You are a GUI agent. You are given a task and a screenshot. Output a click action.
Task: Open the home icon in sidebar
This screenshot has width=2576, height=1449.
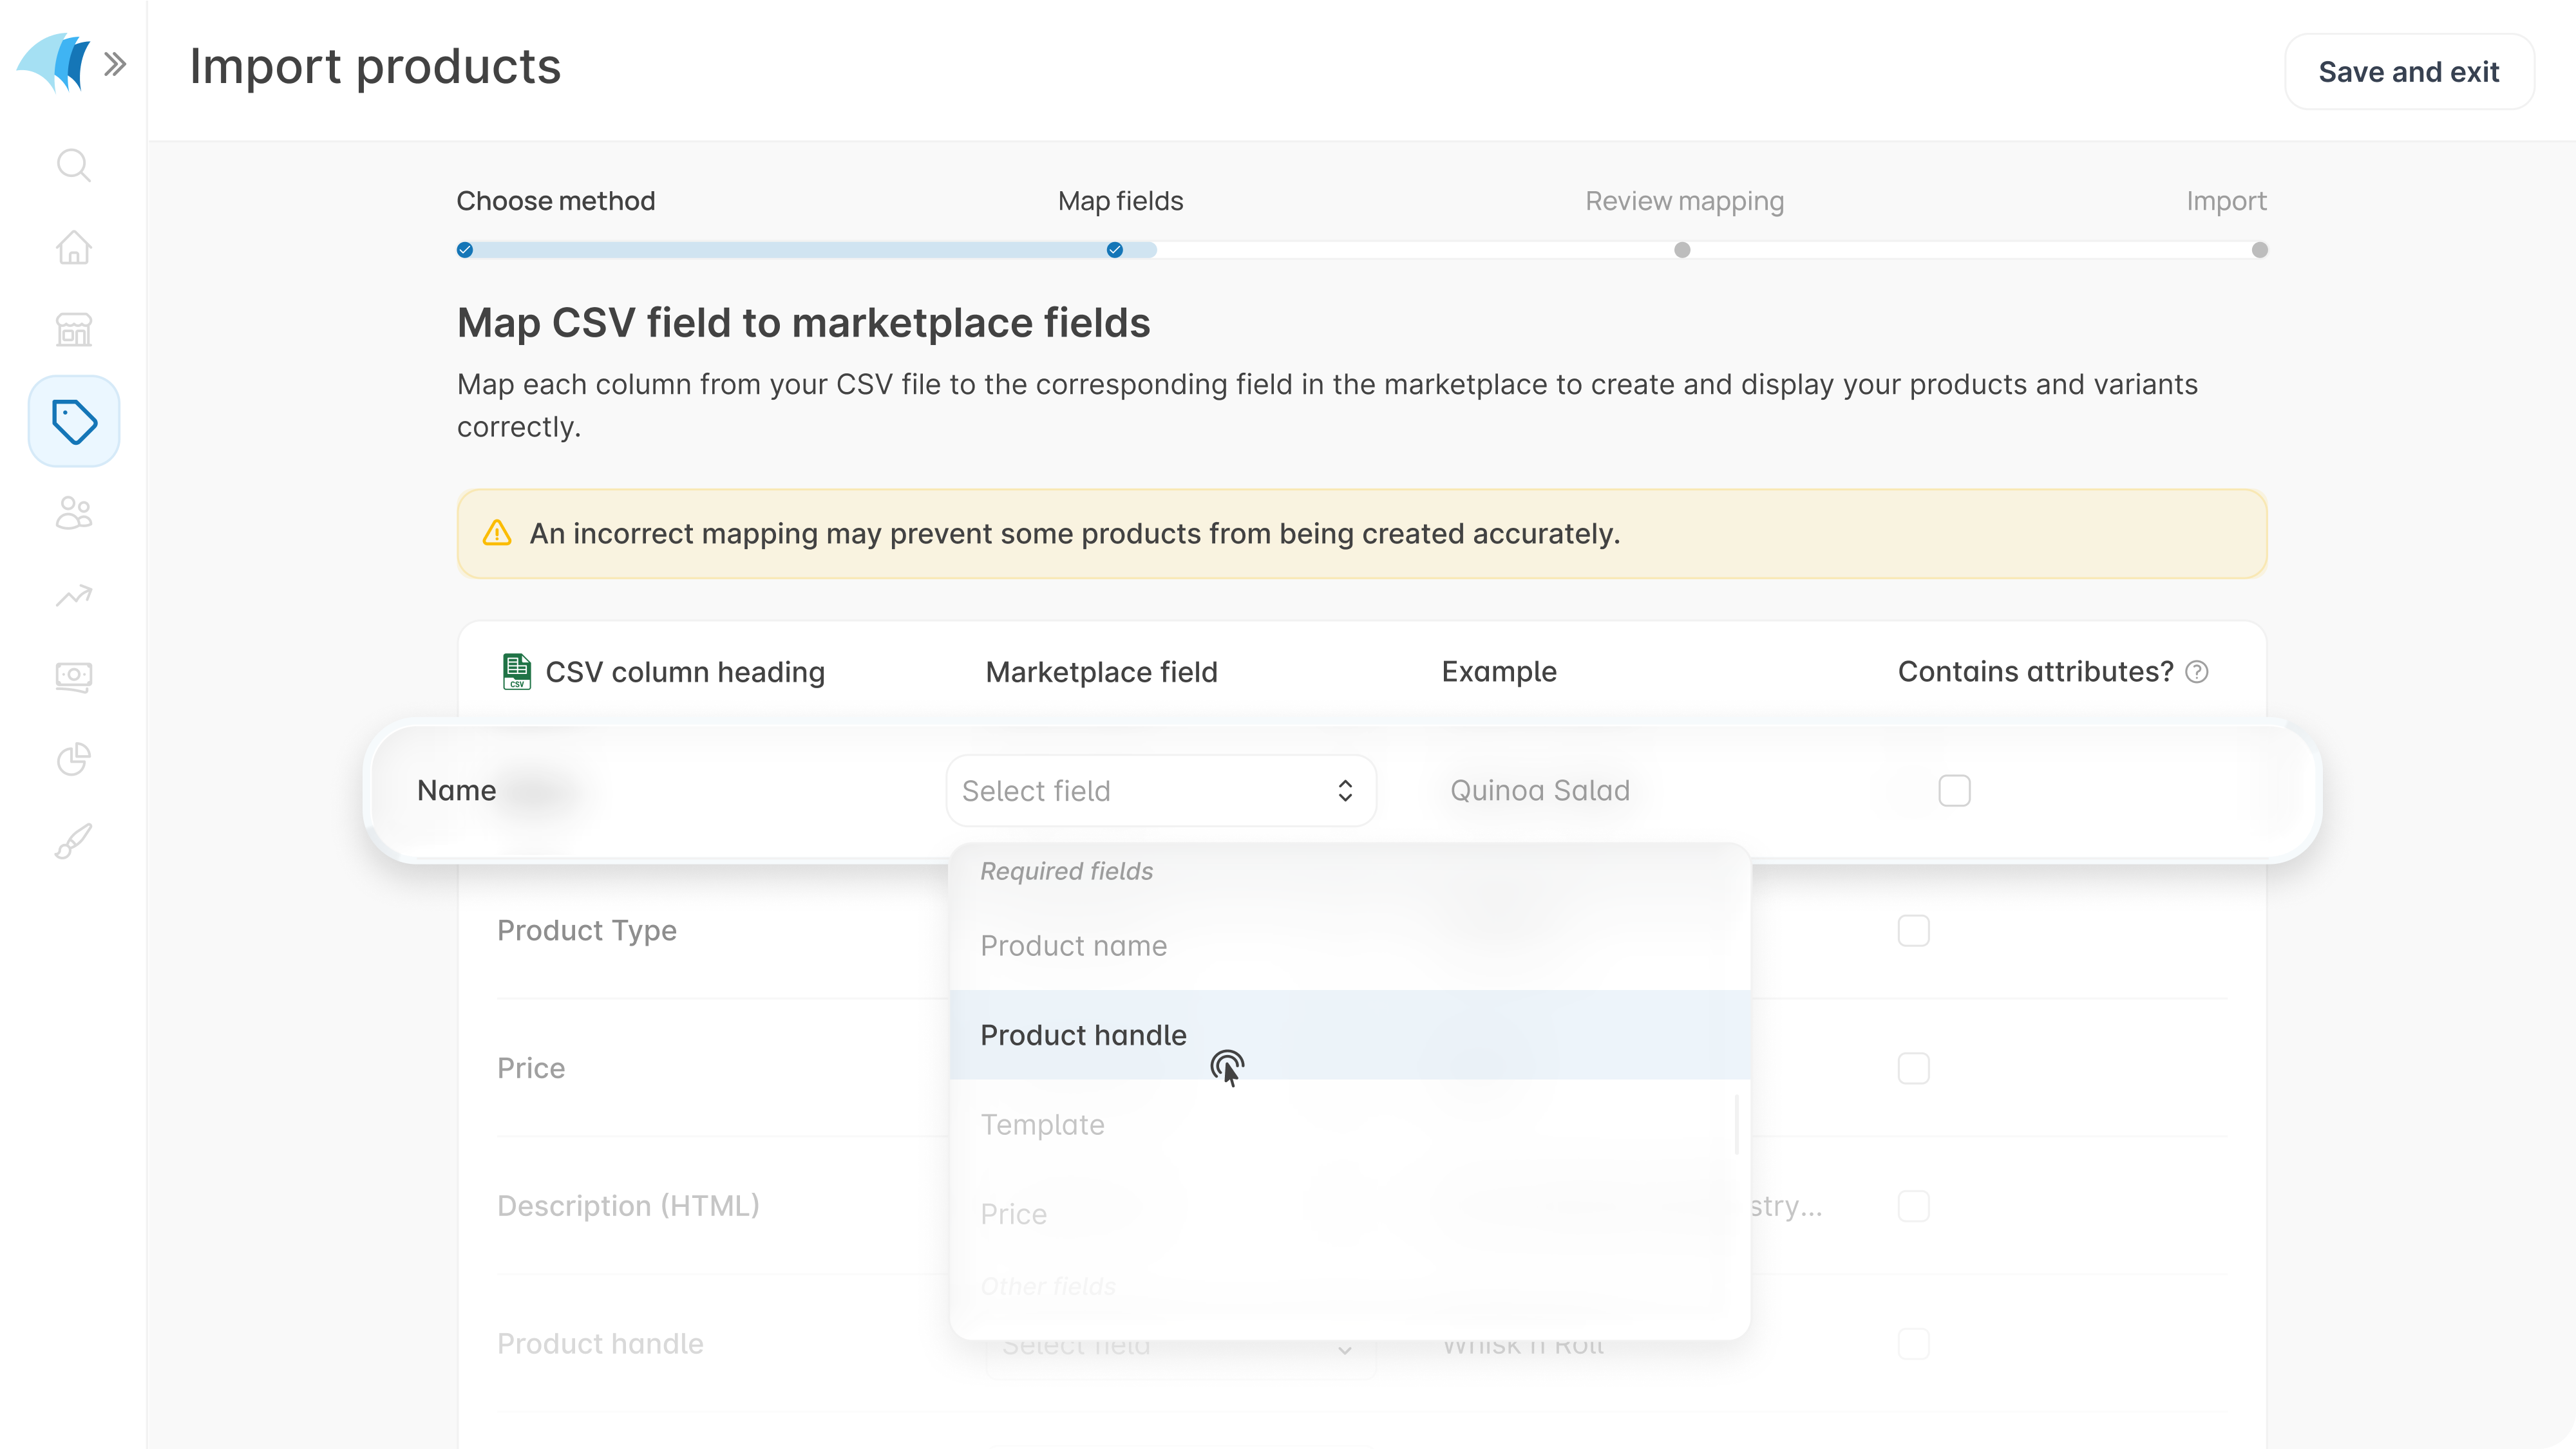pos(73,247)
